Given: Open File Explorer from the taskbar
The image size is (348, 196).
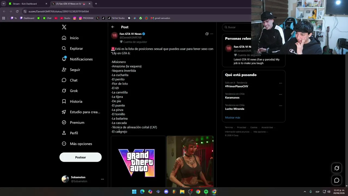Looking at the screenshot, I should [182, 192].
